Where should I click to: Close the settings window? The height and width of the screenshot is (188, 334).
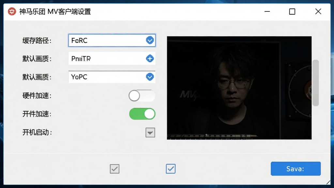click(x=318, y=11)
